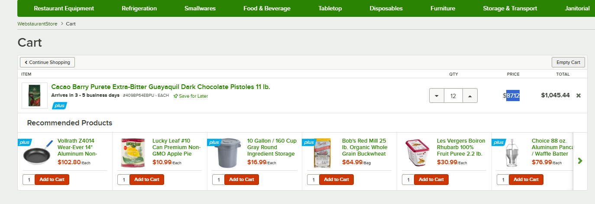
Task: Remove the Cacao Barry item with the X
Action: pyautogui.click(x=579, y=96)
